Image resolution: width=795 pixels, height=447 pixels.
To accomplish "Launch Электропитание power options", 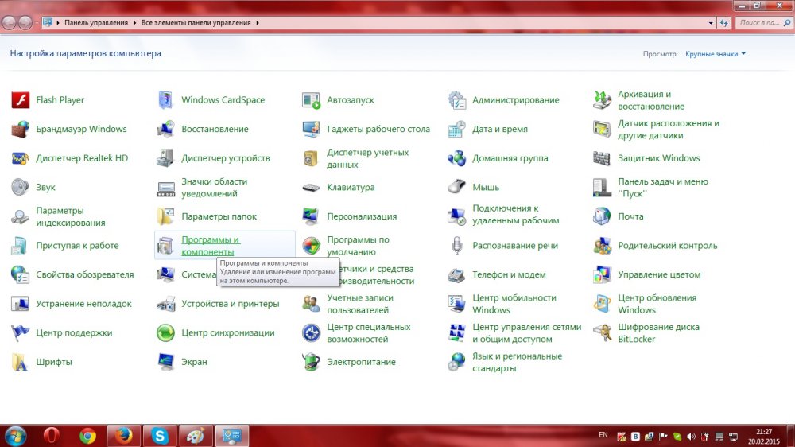I will 312,362.
